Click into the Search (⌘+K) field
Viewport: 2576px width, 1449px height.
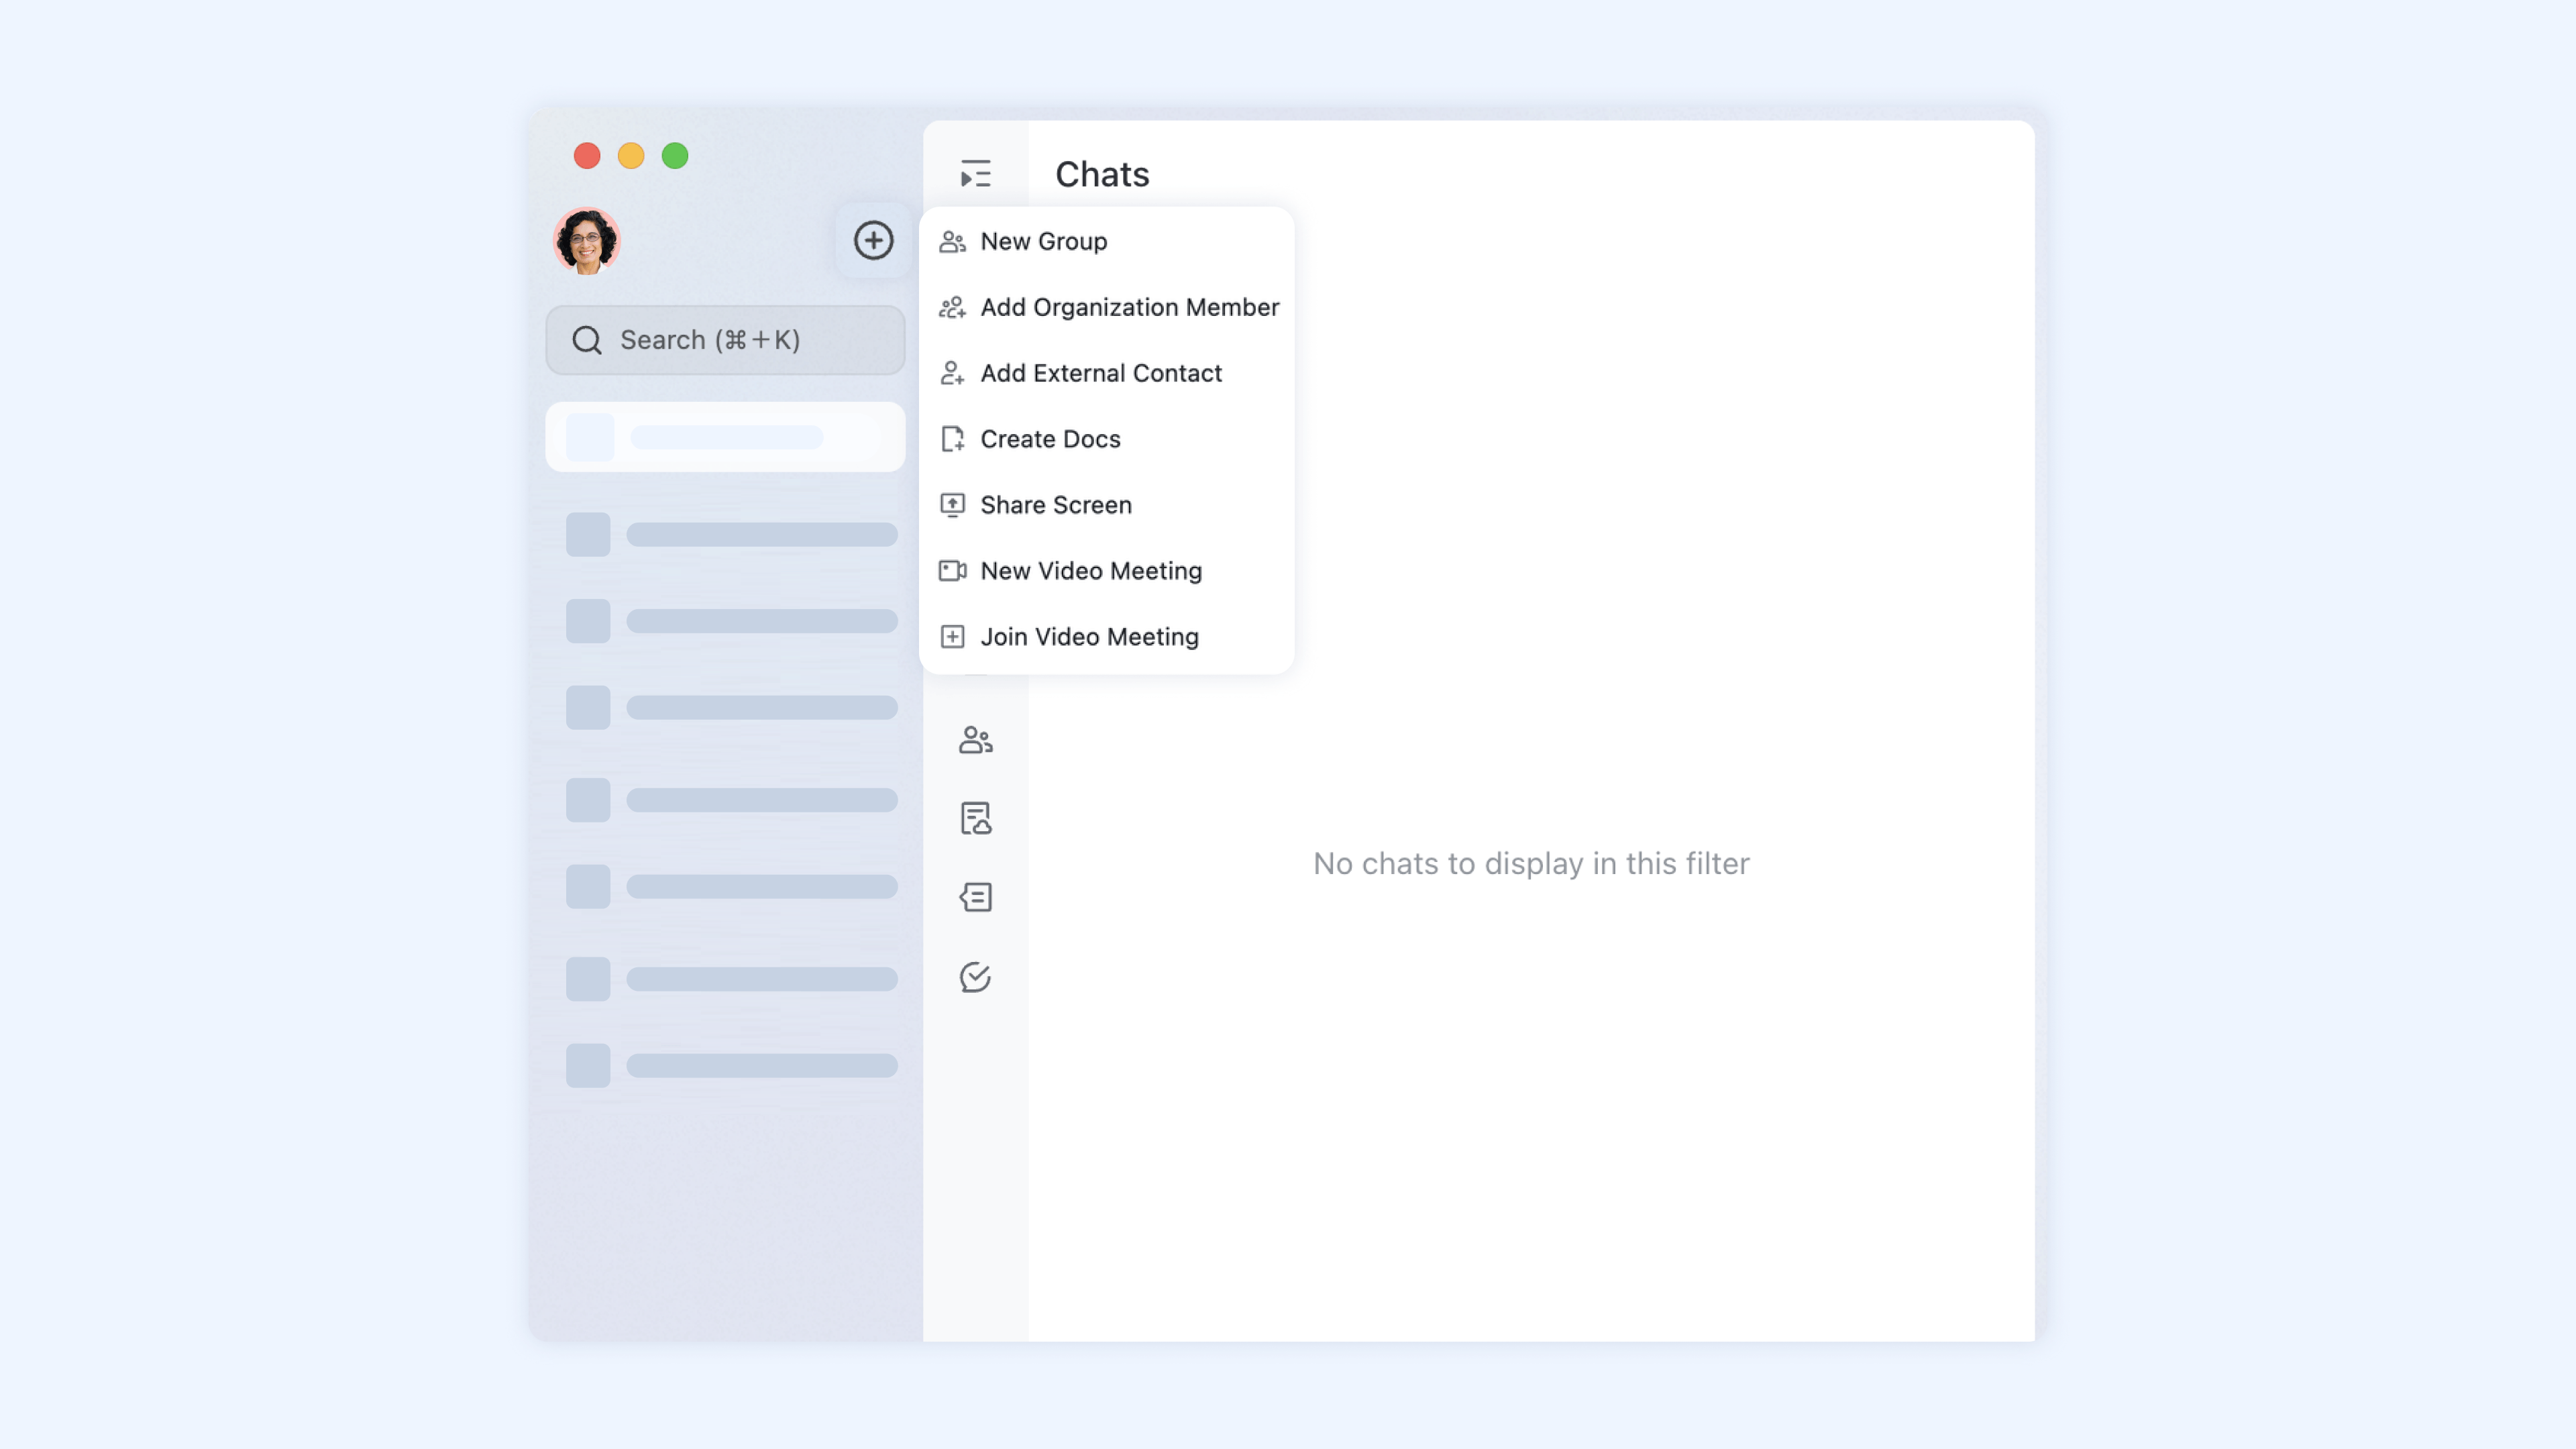[725, 340]
